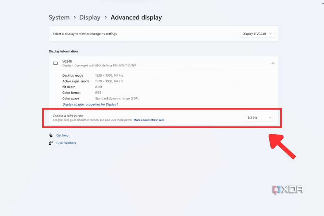The image size is (324, 216).
Task: Click the 8-bit bit depth value
Action: pyautogui.click(x=99, y=87)
